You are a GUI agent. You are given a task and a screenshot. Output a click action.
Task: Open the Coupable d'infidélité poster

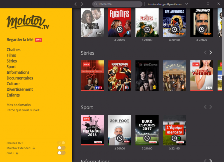[x=92, y=22]
